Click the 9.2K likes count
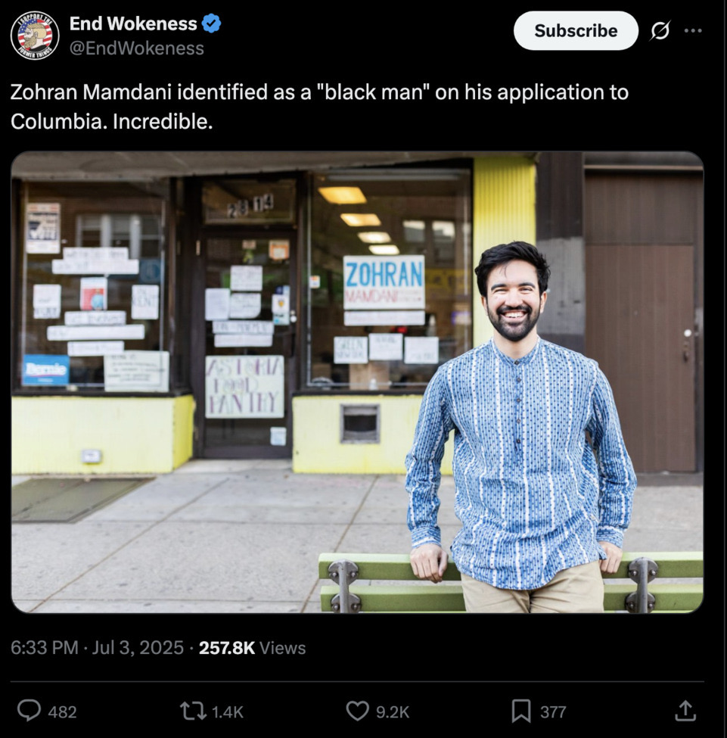 coord(393,712)
